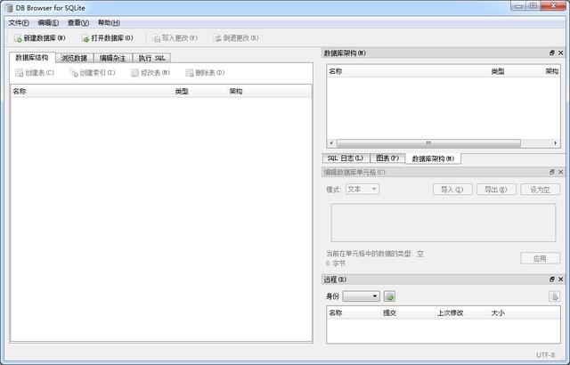570x365 pixels.
Task: Click the 倒退更改 (Revert Changes) toolbar button
Action: point(236,38)
